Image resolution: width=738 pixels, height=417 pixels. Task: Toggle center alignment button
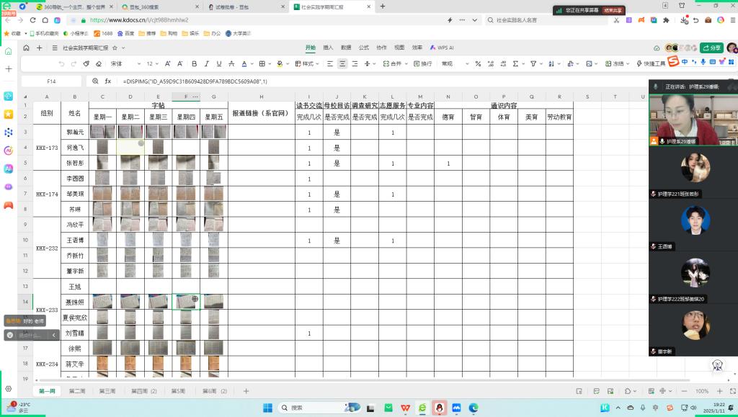pos(342,63)
